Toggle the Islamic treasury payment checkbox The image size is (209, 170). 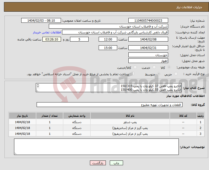pyautogui.click(x=133, y=74)
